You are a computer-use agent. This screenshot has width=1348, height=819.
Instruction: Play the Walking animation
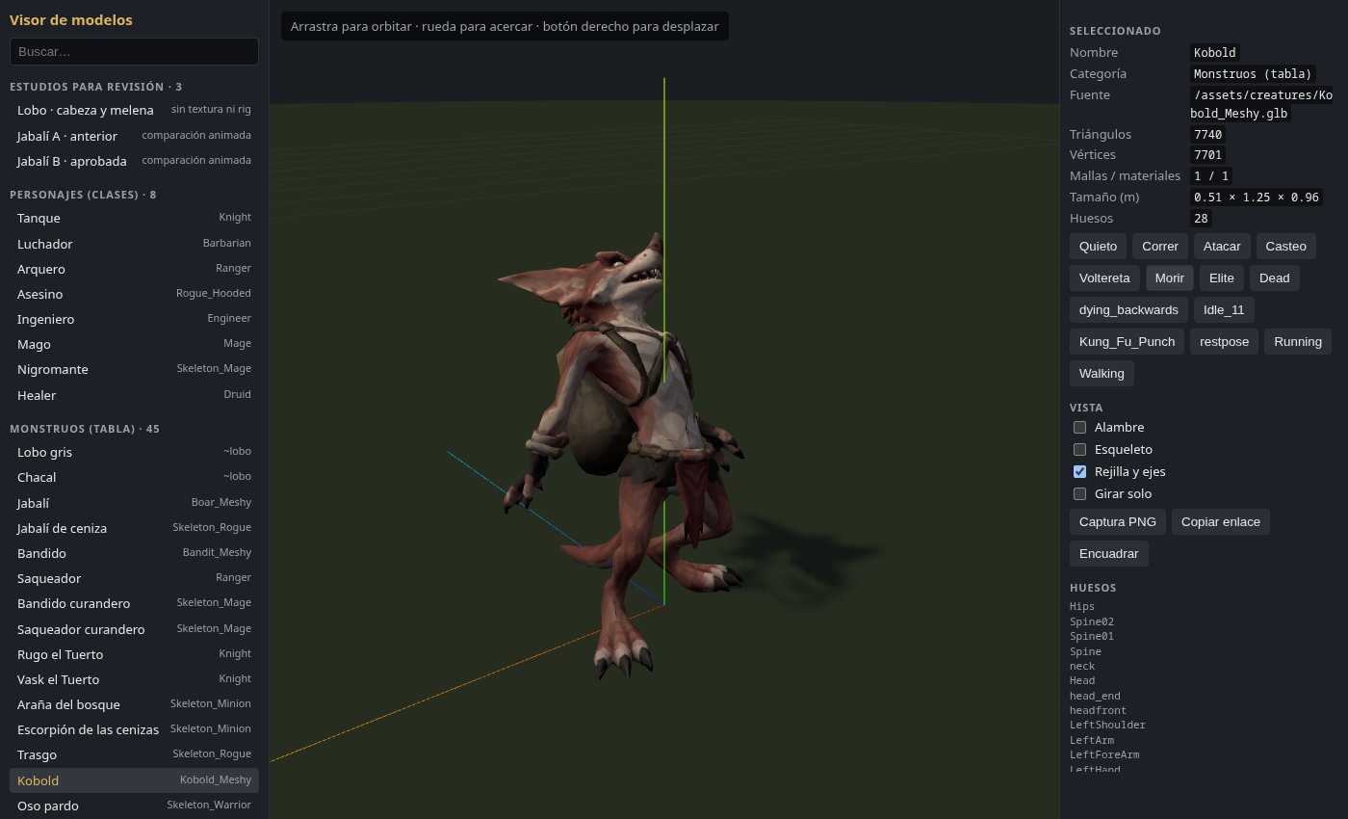tap(1102, 373)
